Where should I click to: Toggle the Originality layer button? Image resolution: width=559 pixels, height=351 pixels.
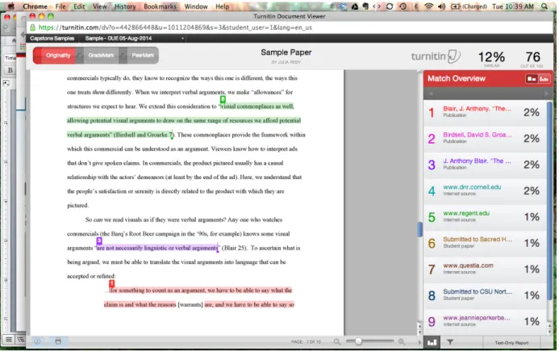(x=55, y=56)
